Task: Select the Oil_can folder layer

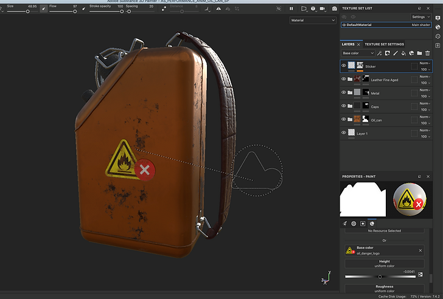Action: coord(386,120)
